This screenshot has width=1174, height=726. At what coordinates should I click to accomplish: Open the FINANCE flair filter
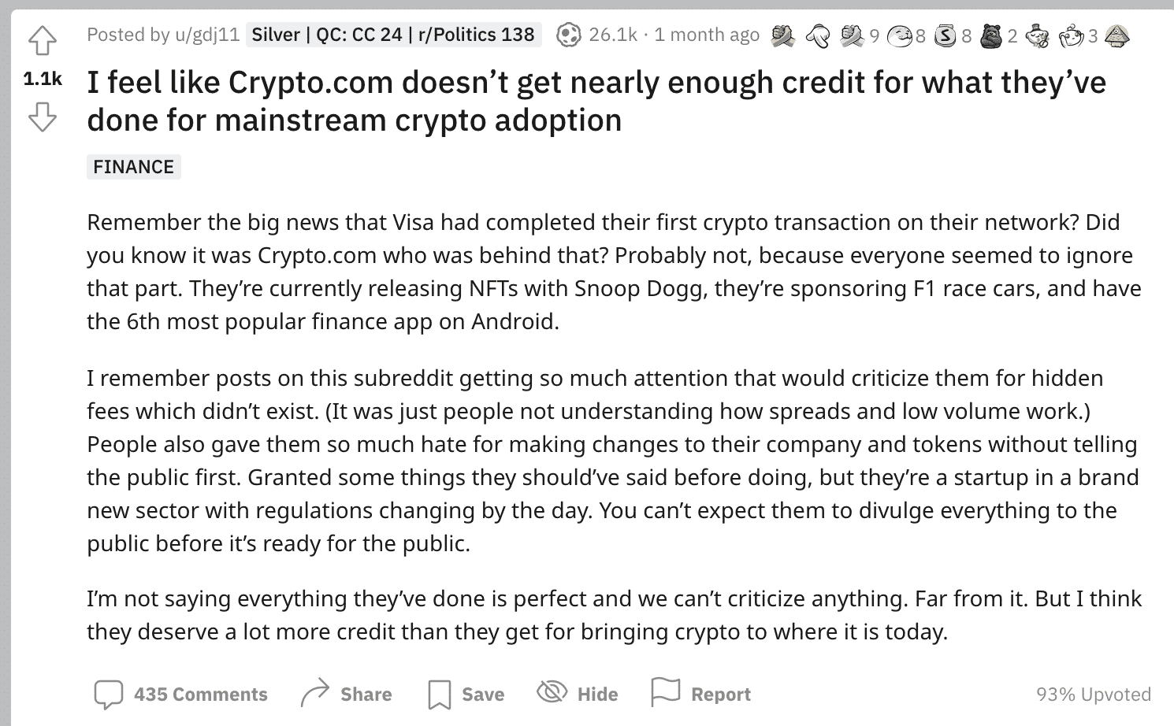click(133, 166)
